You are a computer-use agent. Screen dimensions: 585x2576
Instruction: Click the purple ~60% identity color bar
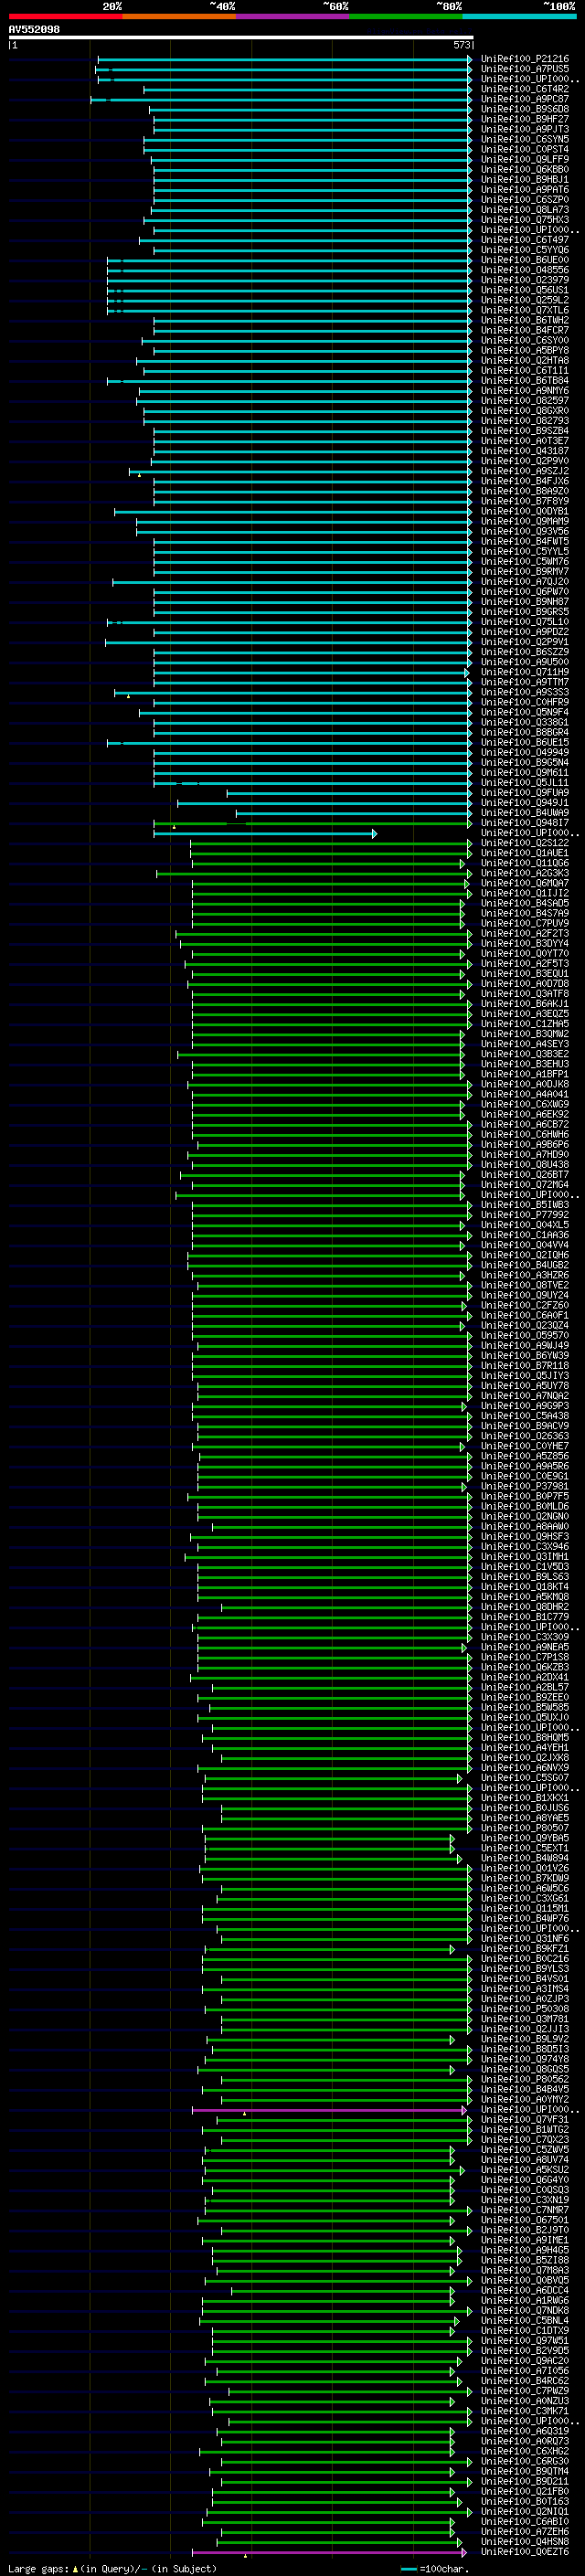click(293, 16)
